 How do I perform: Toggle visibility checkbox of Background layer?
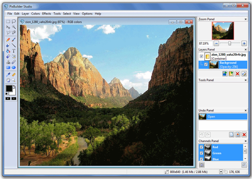coord(206,64)
